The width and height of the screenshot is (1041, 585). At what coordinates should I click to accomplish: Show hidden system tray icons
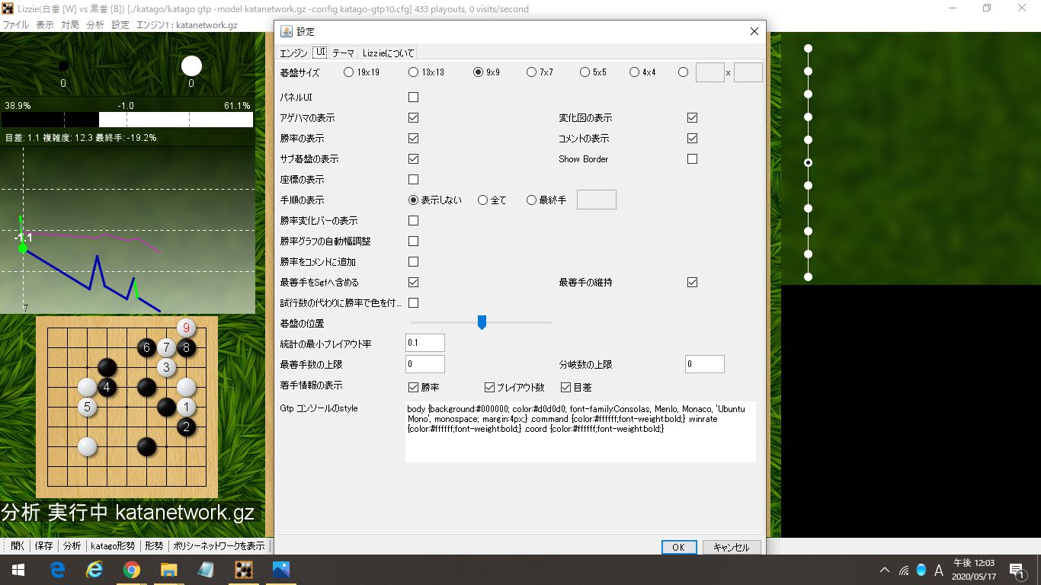pos(884,570)
